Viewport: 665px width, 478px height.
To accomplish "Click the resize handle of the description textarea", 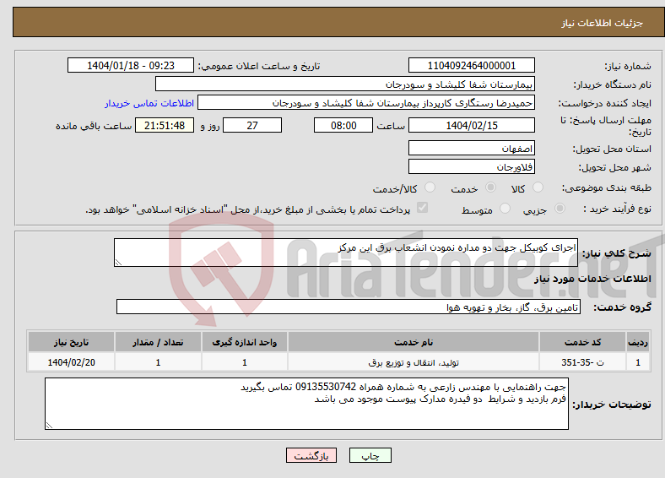I will click(x=118, y=263).
